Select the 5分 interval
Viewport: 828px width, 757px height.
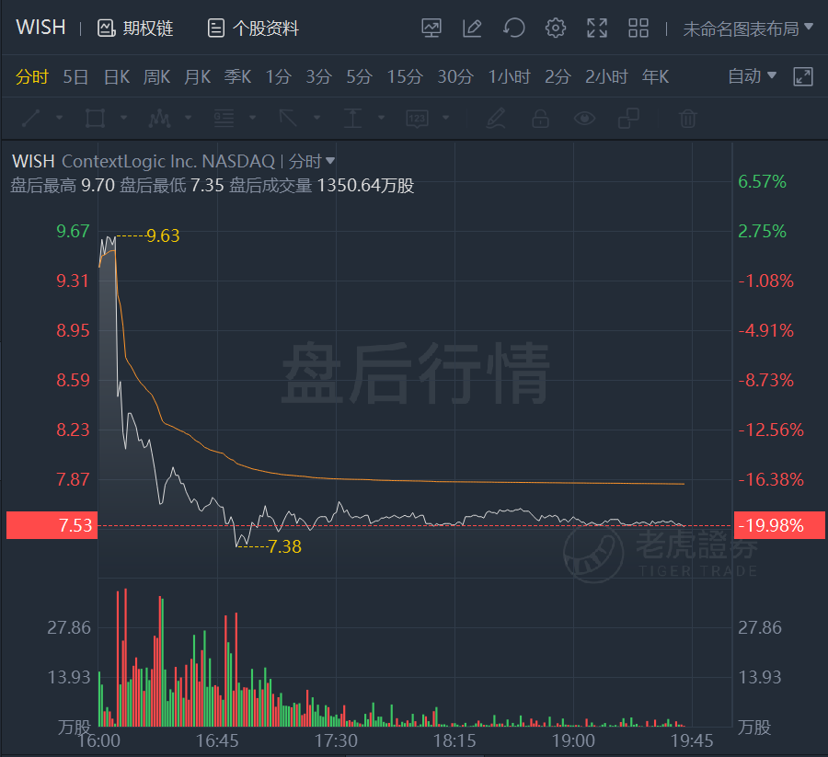[x=359, y=77]
